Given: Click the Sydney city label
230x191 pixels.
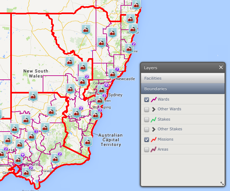Looking at the screenshot, I should [x=115, y=95].
